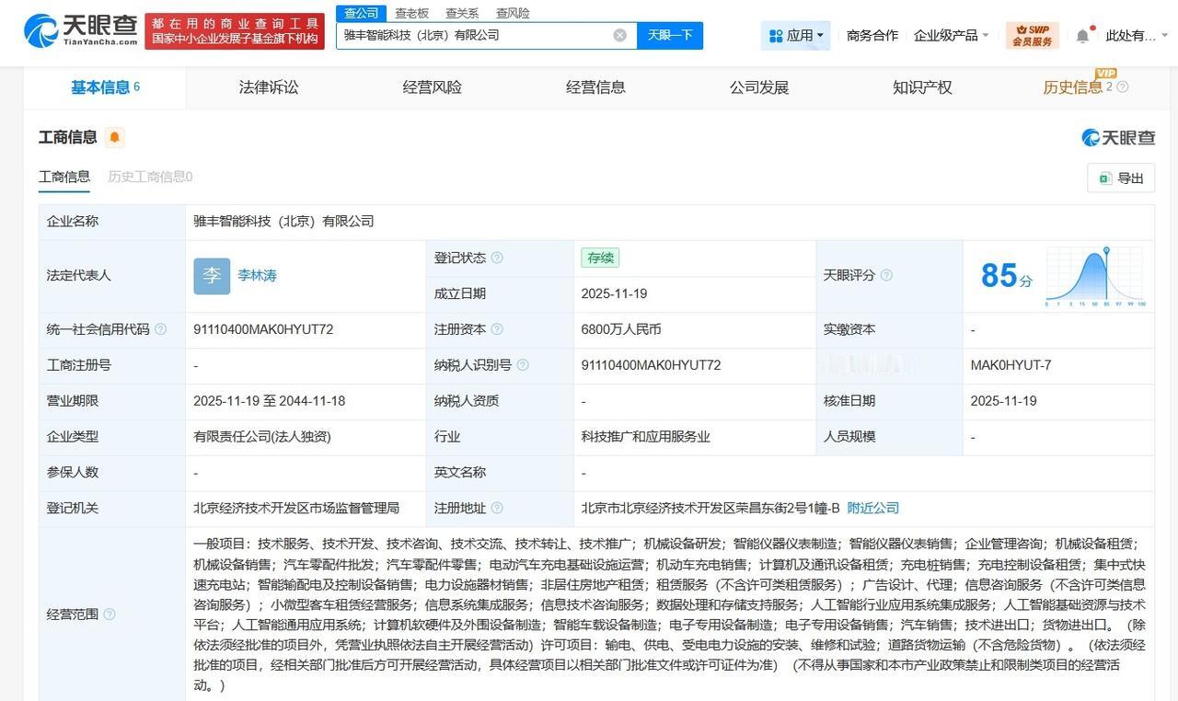Click the 附近公司 link beside registered address

tap(872, 507)
